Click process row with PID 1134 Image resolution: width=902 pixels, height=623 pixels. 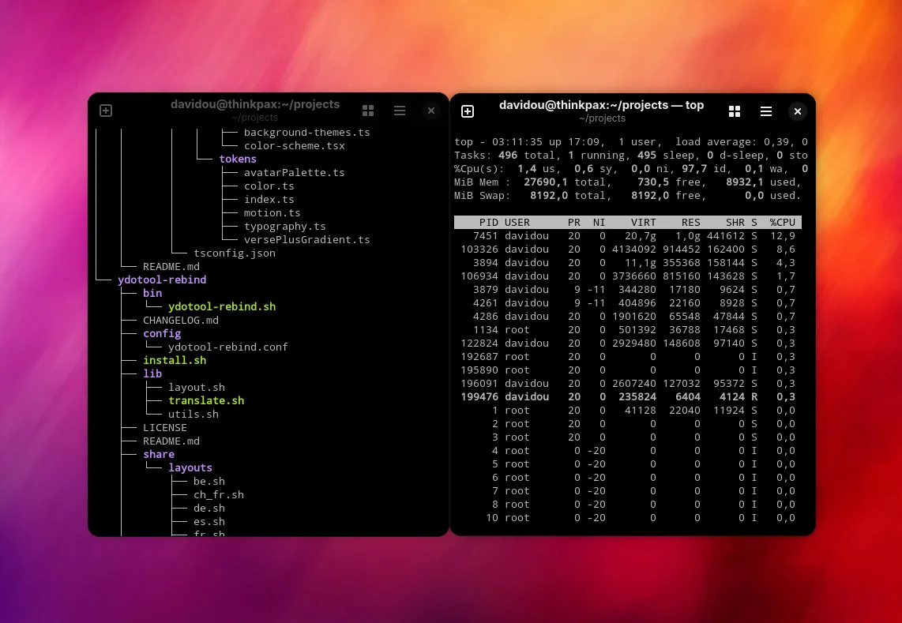[628, 329]
